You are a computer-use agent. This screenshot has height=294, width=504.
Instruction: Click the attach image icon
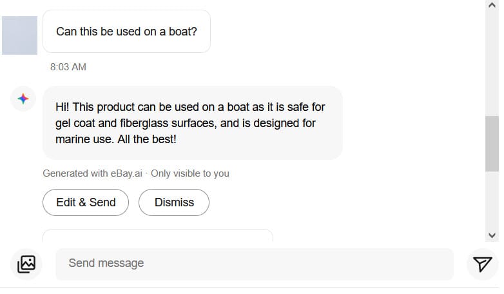coord(26,264)
